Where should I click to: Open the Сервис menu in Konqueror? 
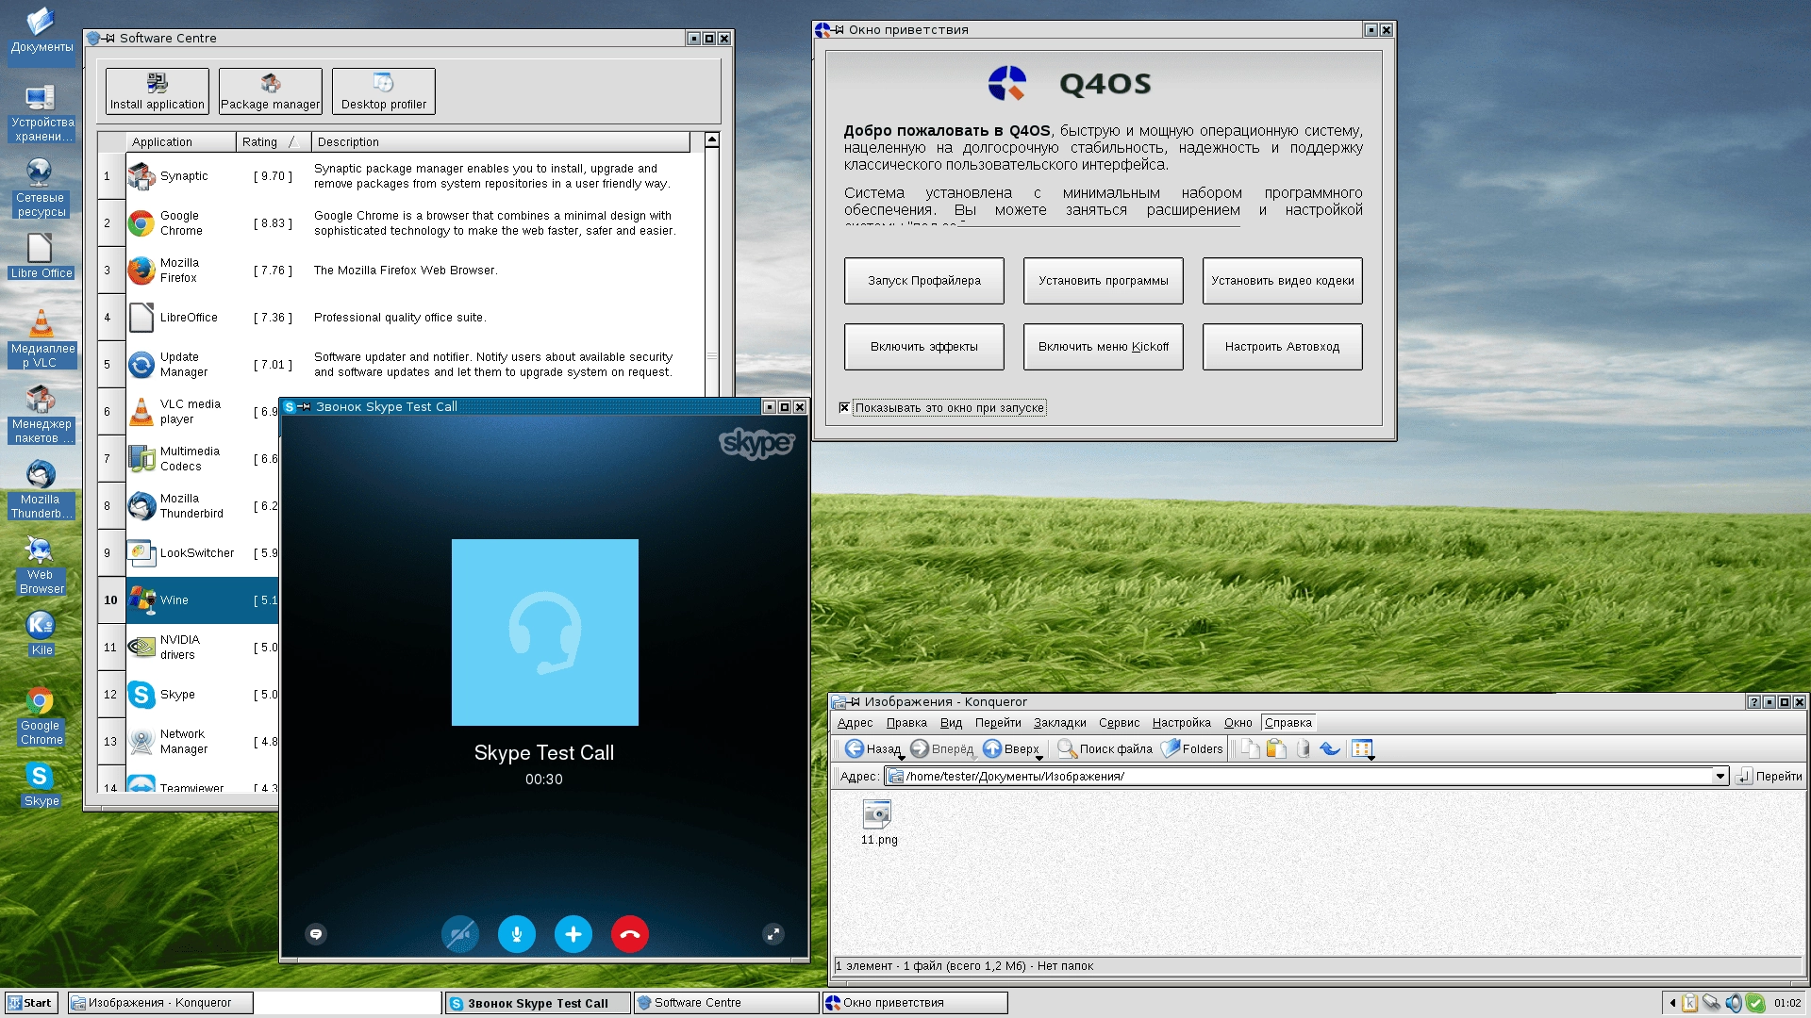point(1120,723)
